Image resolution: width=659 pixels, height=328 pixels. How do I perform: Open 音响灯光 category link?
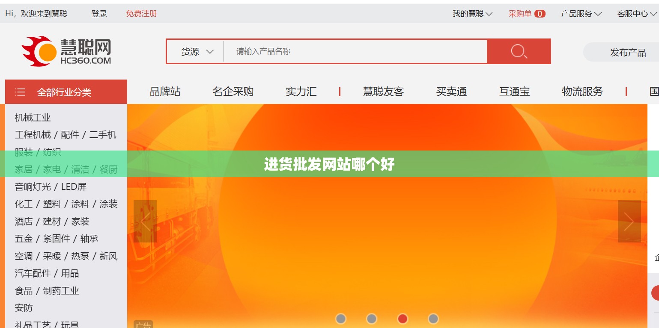(x=33, y=187)
